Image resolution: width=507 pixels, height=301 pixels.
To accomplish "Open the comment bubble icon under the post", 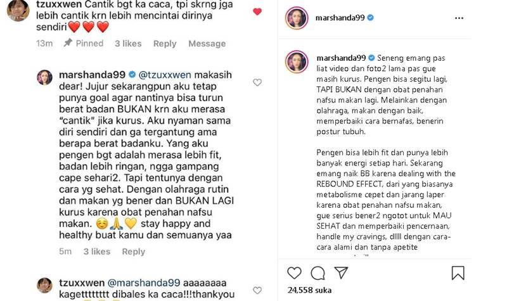I will (318, 273).
